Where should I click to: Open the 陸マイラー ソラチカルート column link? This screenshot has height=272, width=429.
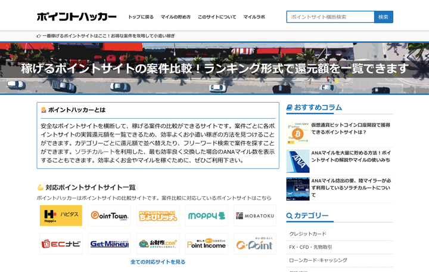(x=351, y=188)
